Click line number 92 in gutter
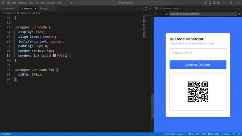 8,70
